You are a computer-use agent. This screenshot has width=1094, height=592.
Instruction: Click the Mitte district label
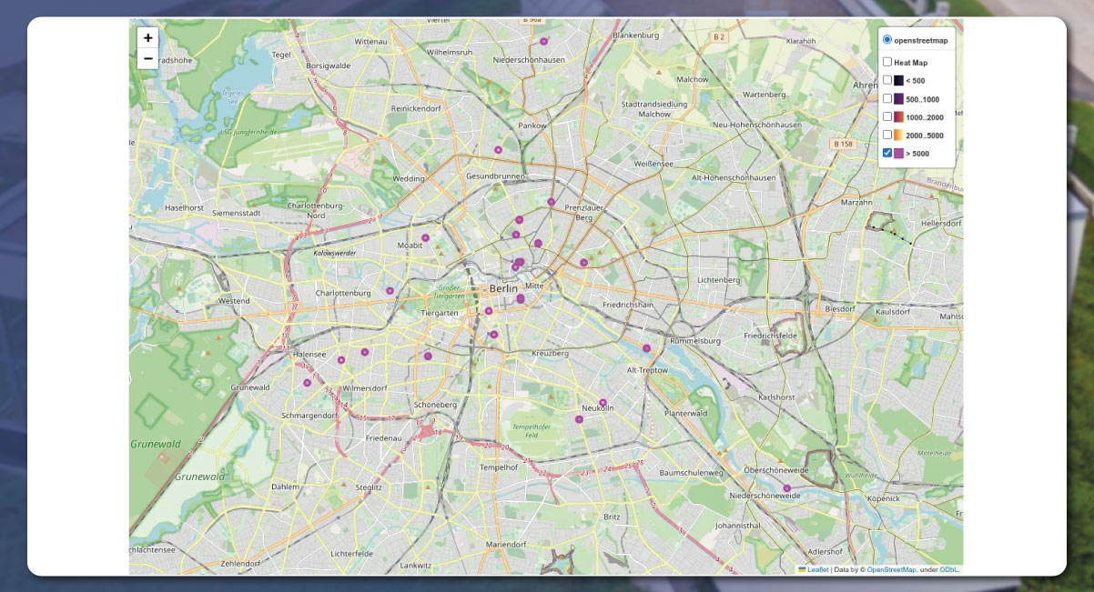pos(534,286)
